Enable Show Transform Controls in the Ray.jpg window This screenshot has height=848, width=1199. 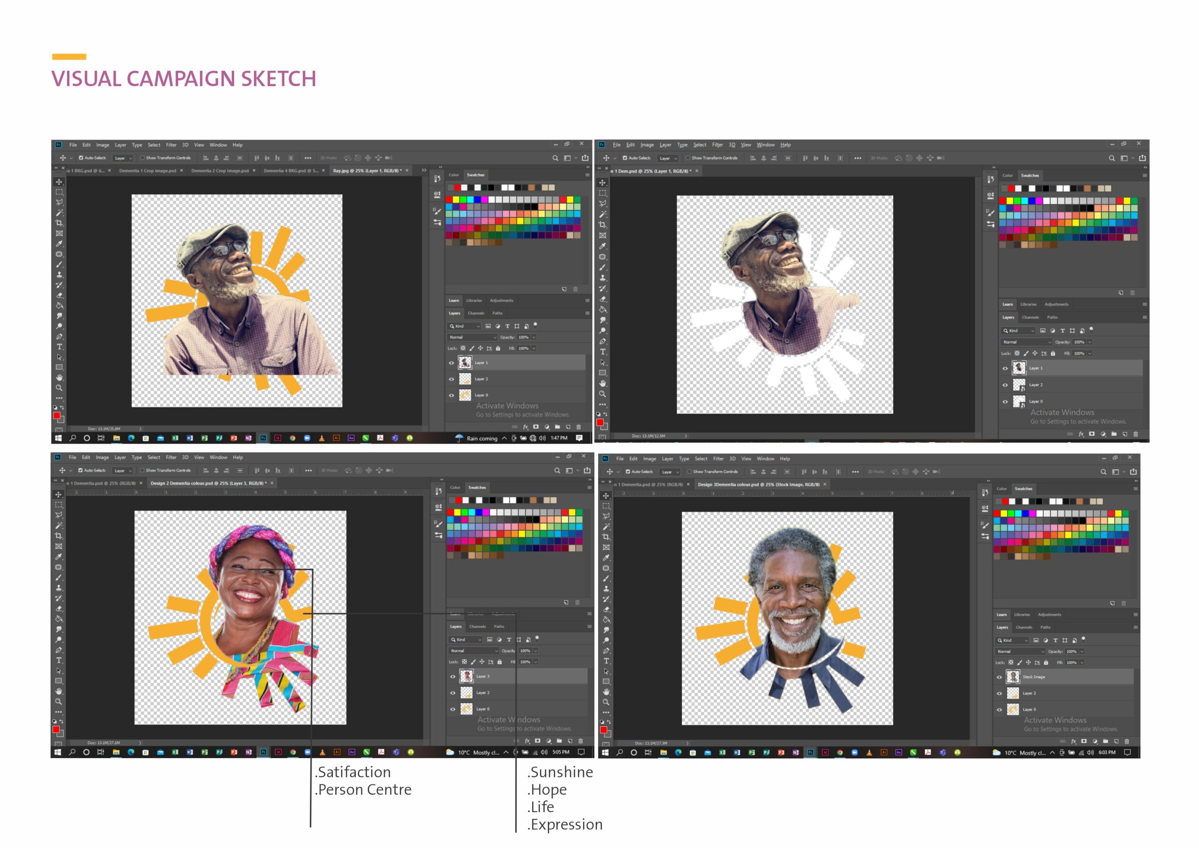[142, 158]
